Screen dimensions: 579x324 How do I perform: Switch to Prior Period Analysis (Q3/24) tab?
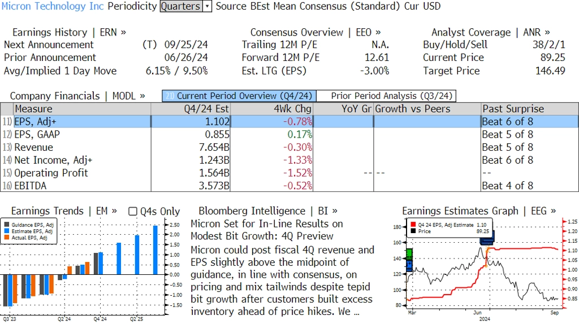coord(386,96)
